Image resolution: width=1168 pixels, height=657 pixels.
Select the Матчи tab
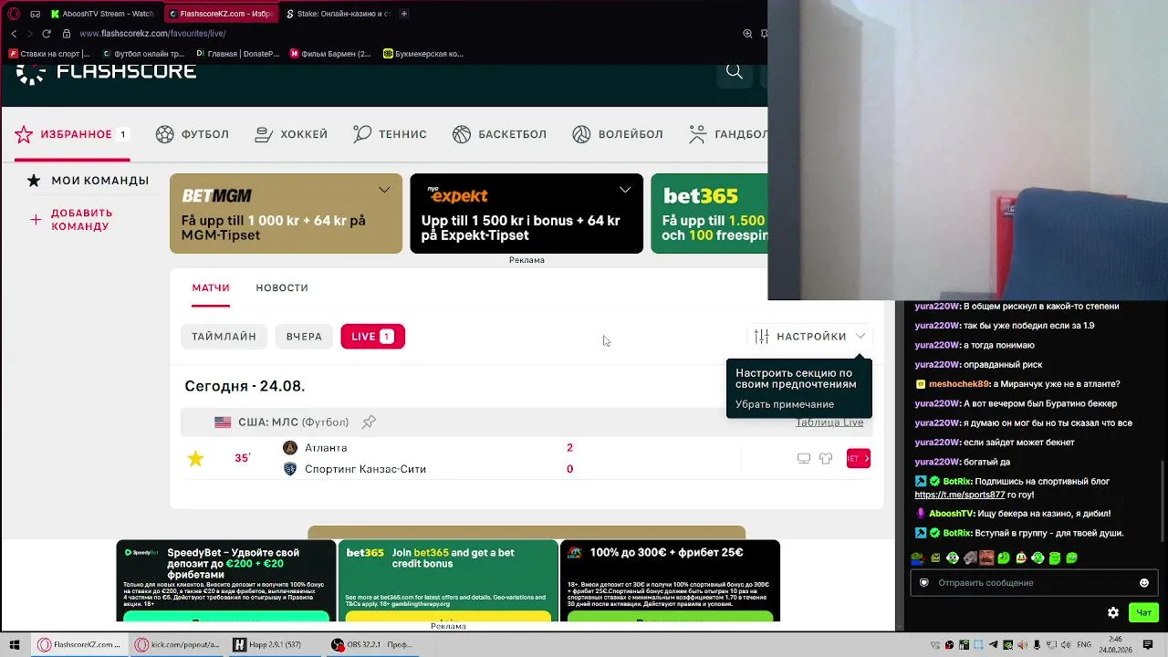tap(211, 287)
